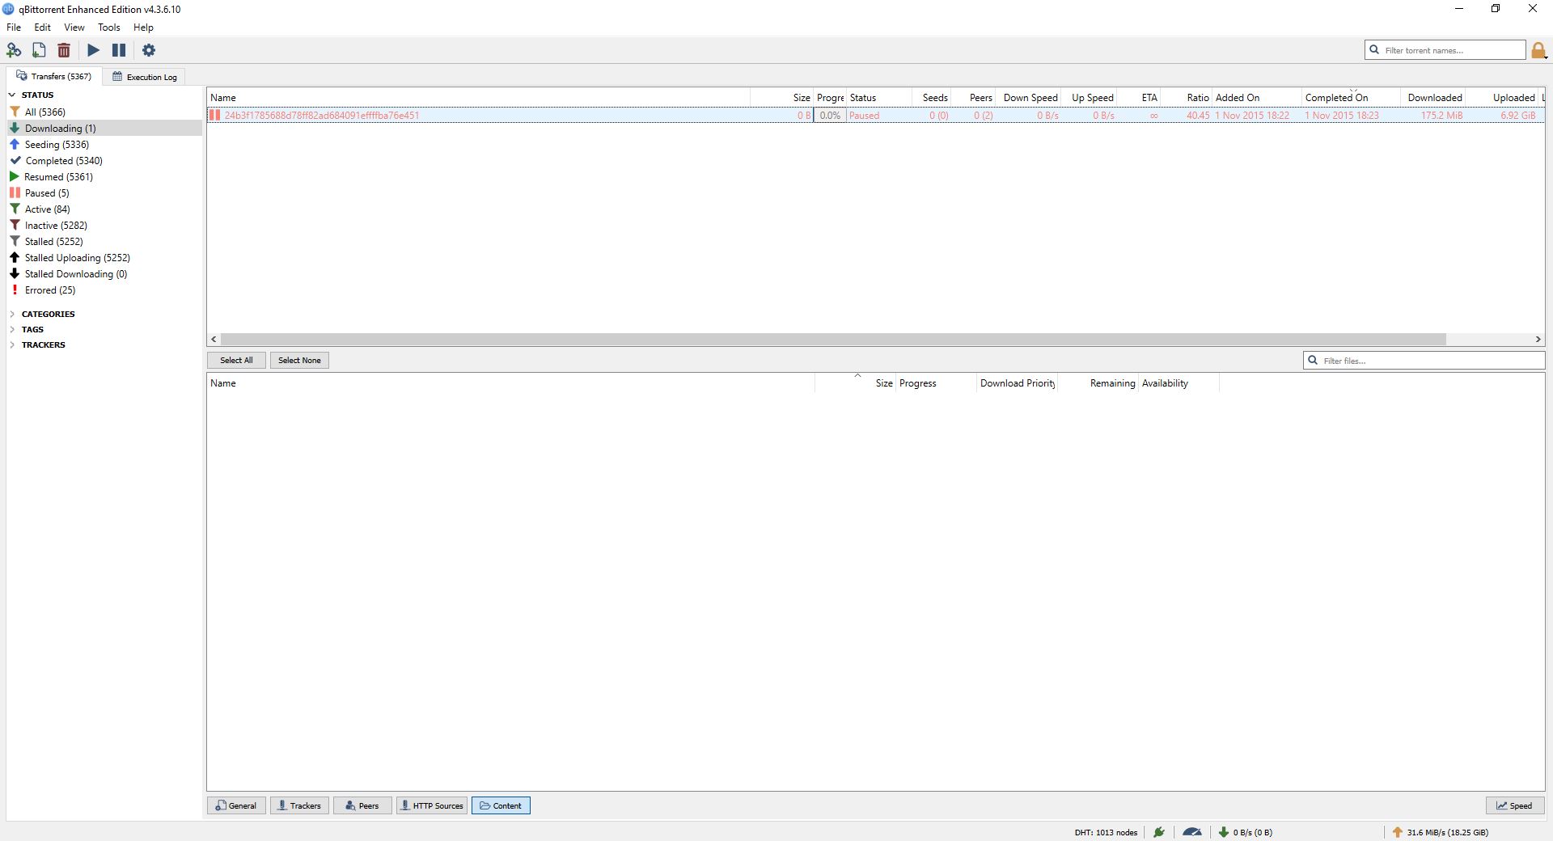The height and width of the screenshot is (841, 1553).
Task: Select the Stalled (5252) filter
Action: click(104, 241)
